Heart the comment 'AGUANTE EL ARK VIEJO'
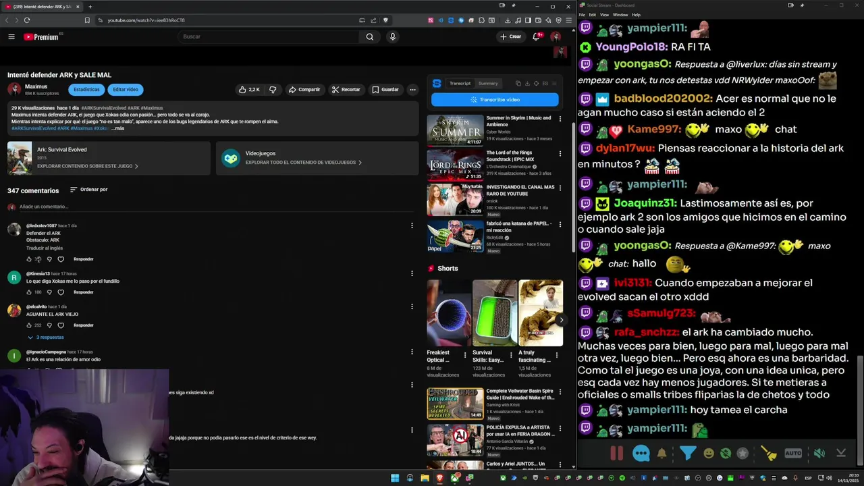864x486 pixels. [x=61, y=325]
